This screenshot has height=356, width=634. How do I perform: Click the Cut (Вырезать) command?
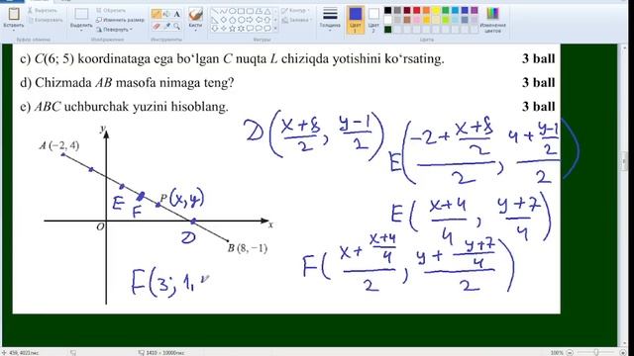[x=43, y=10]
